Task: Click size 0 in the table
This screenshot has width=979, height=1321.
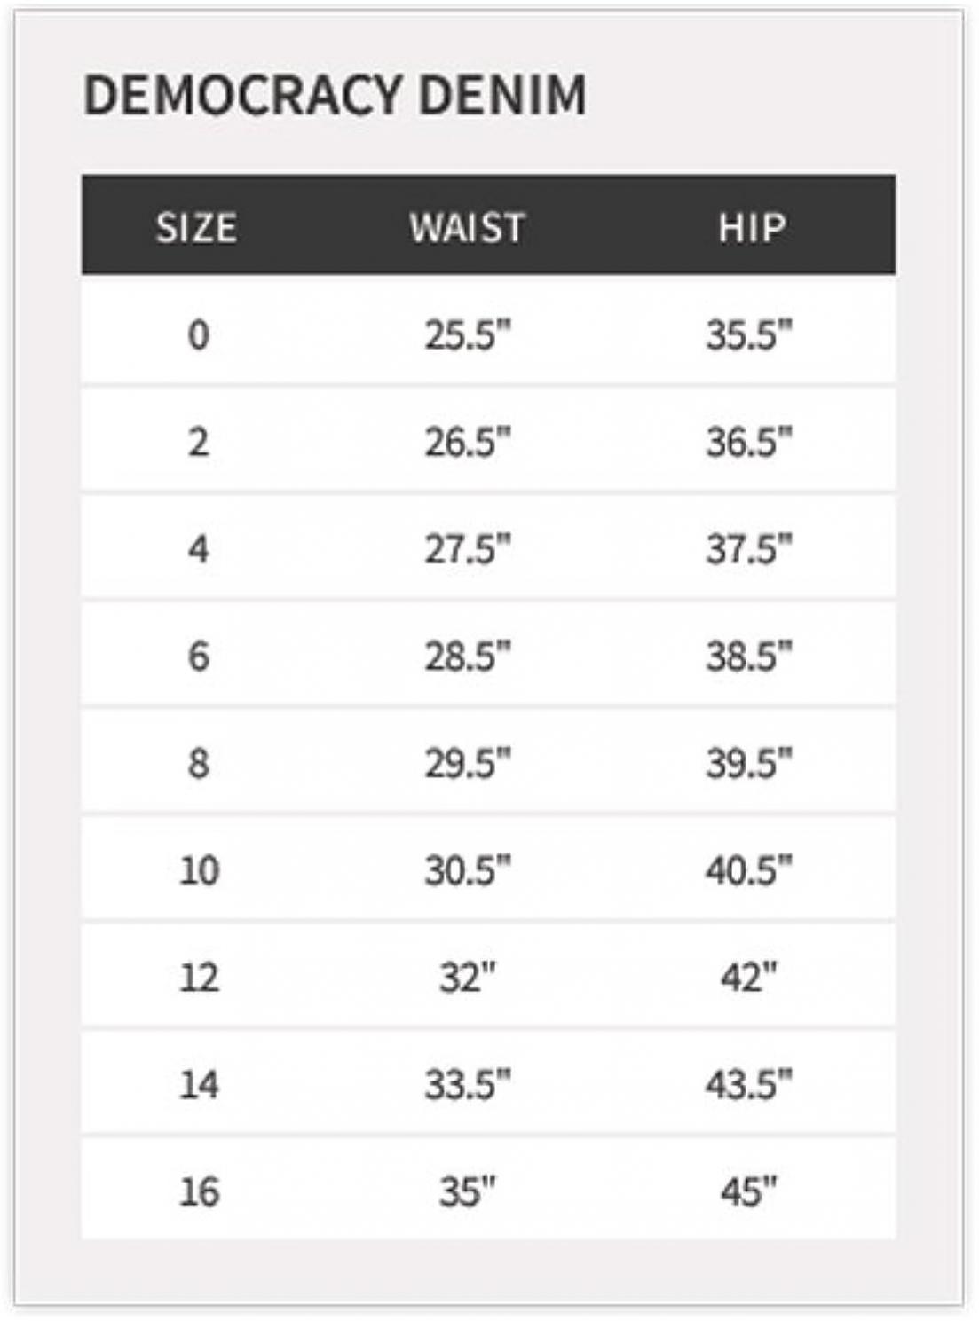Action: 199,335
